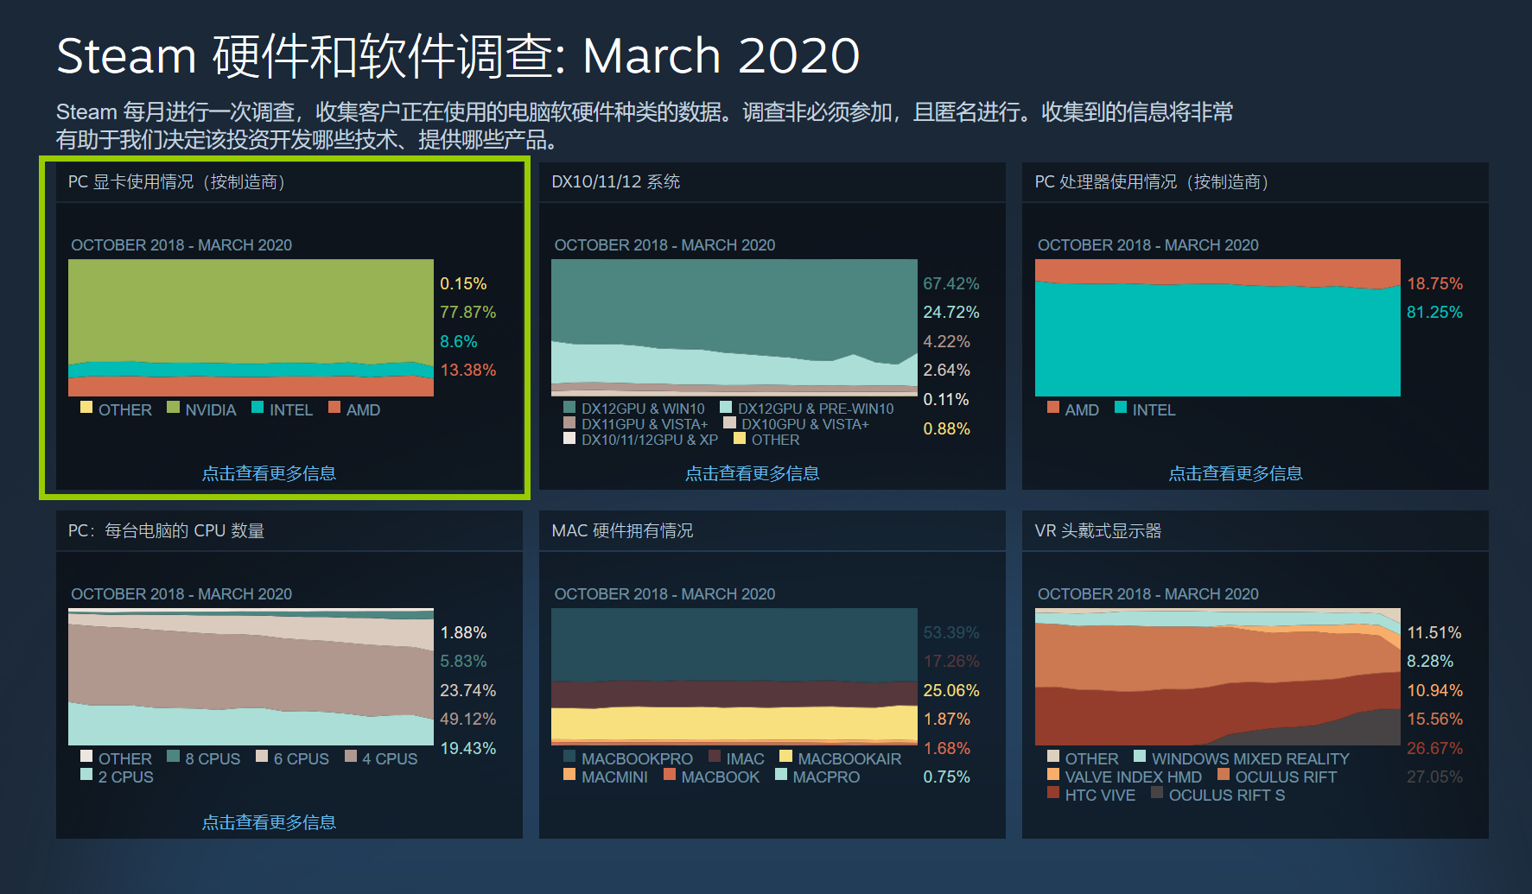Select the PC 显卡使用情况 panel header

point(176,182)
